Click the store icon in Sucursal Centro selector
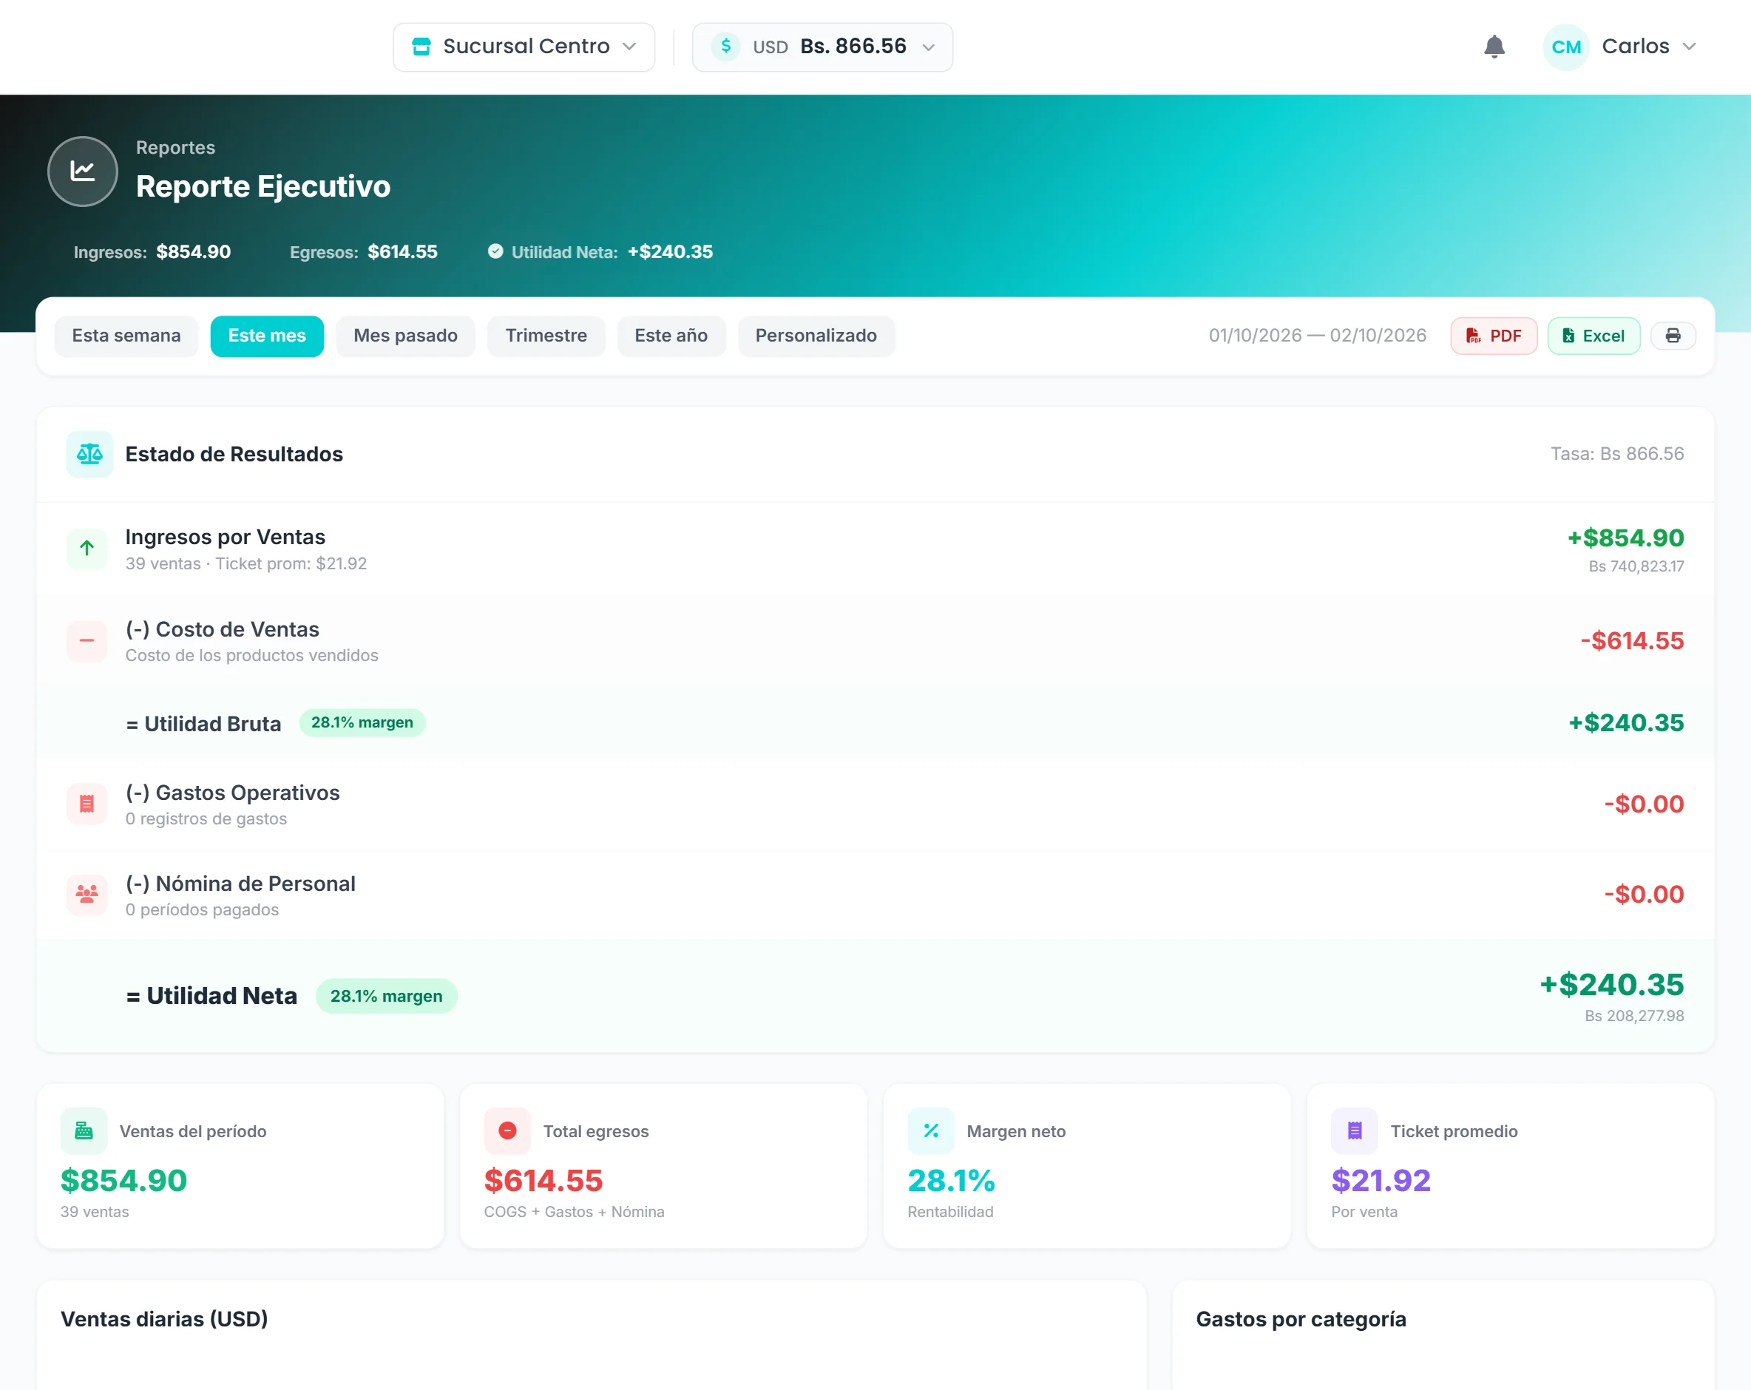The image size is (1751, 1390). click(x=421, y=47)
